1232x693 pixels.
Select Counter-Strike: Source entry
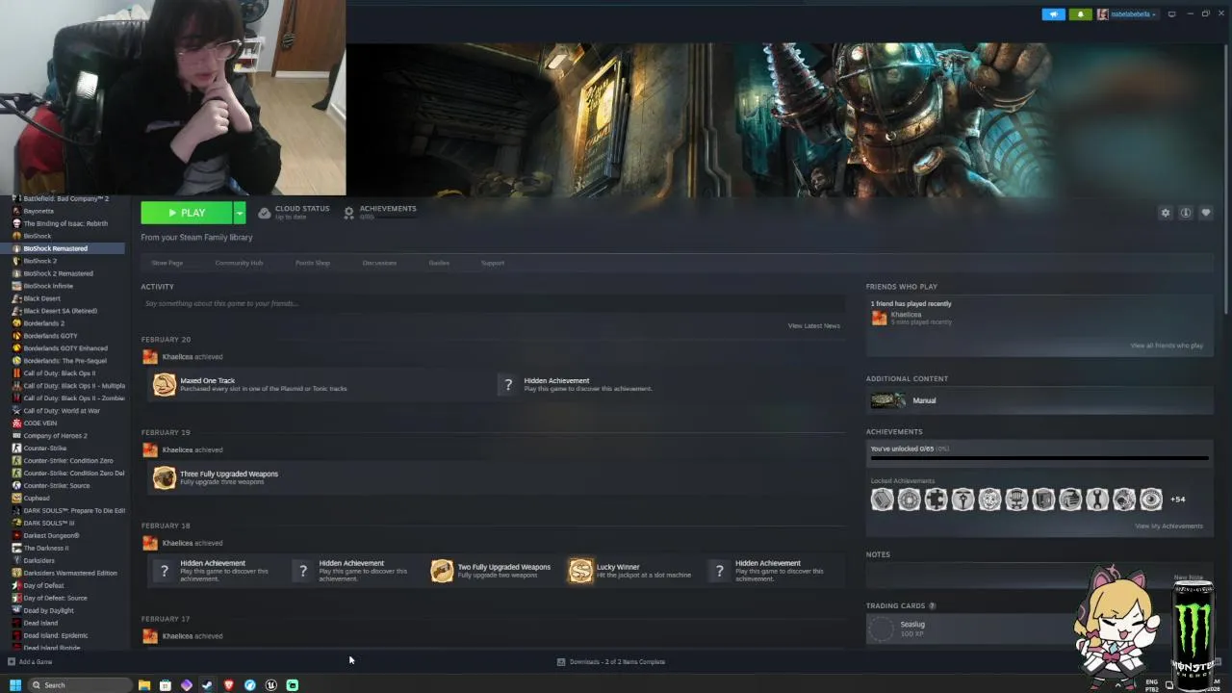click(57, 486)
